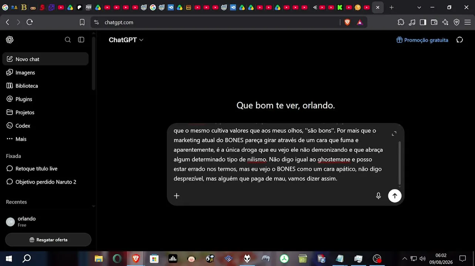Open site settings icon beside the URL
475x266 pixels.
pyautogui.click(x=97, y=22)
